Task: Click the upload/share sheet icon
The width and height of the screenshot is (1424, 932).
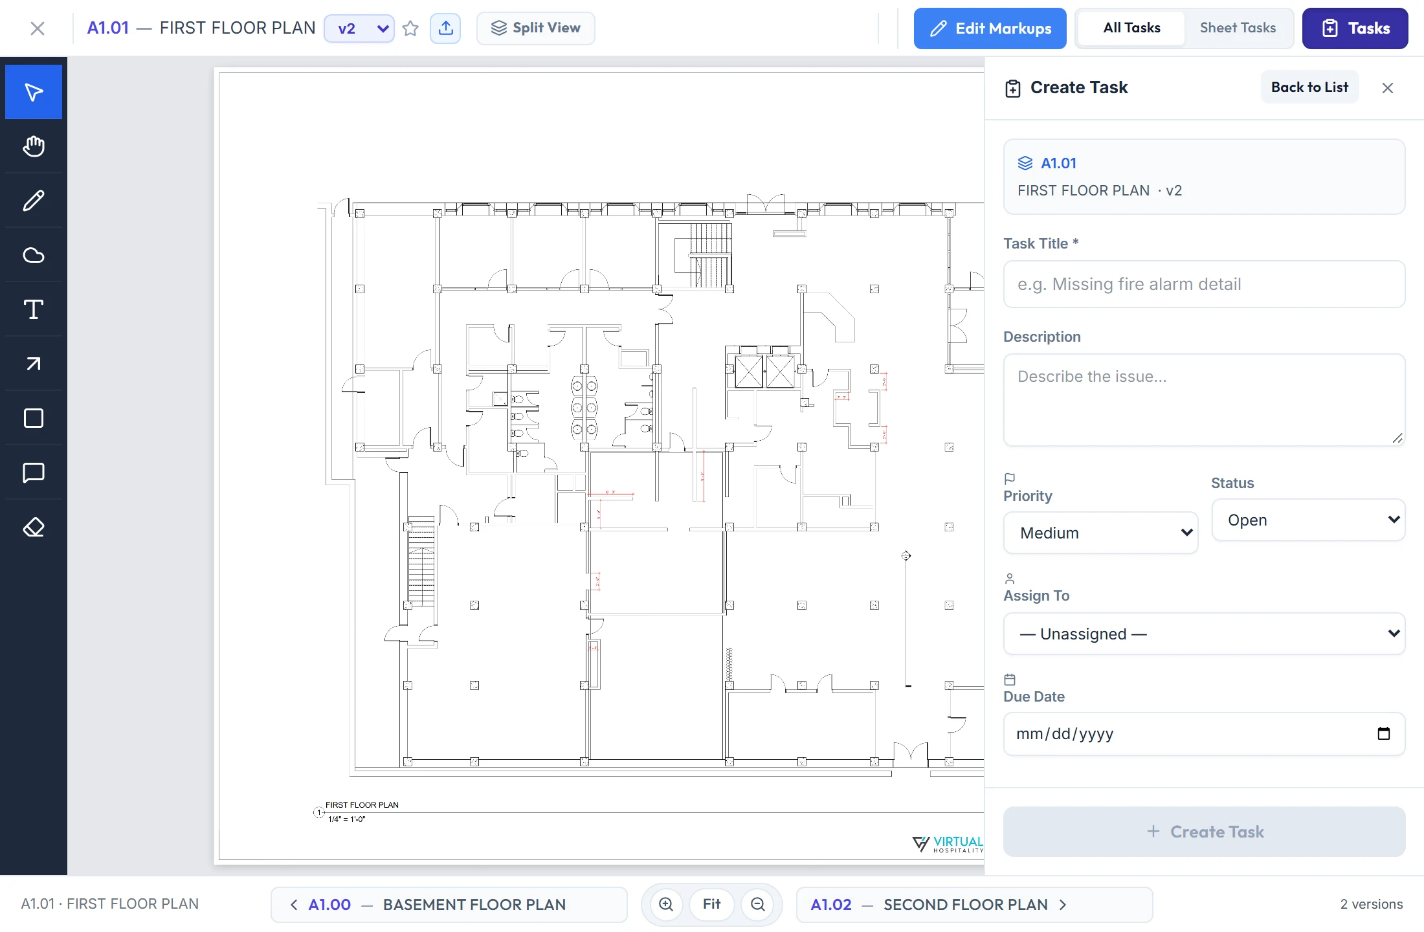Action: [445, 28]
